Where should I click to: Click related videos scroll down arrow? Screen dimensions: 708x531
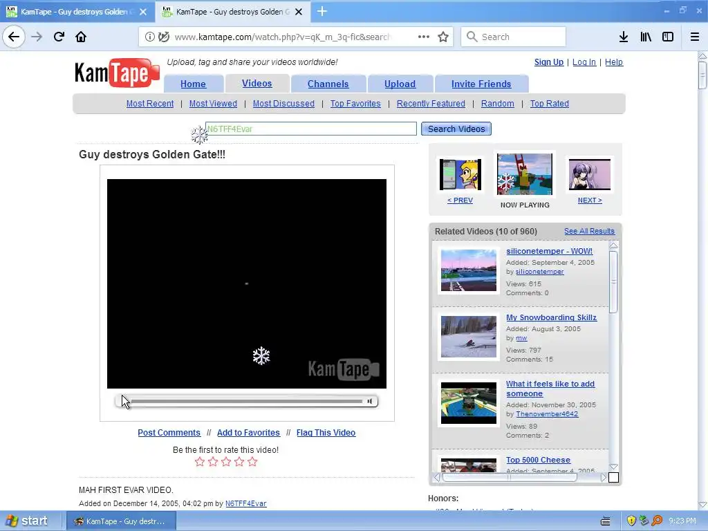click(613, 467)
